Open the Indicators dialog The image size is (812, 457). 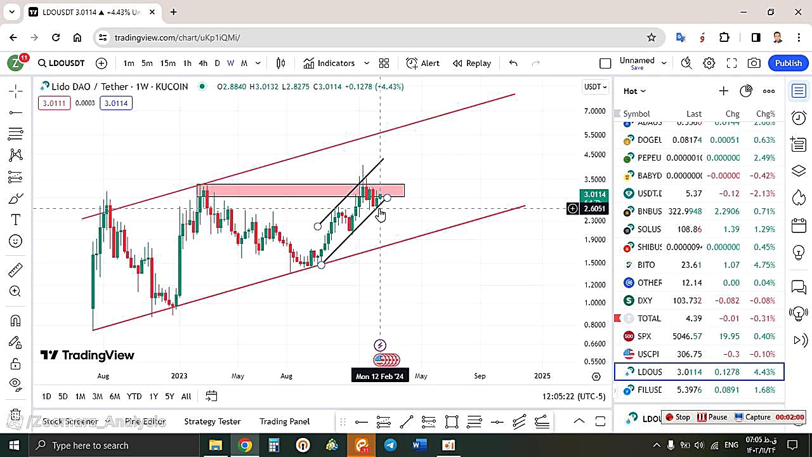coord(329,63)
